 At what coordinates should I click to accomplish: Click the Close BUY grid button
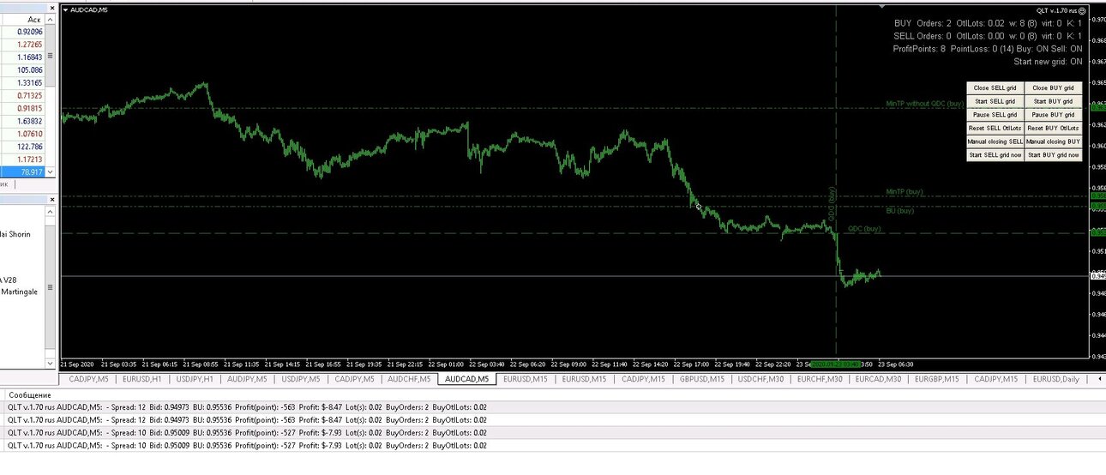click(1053, 87)
